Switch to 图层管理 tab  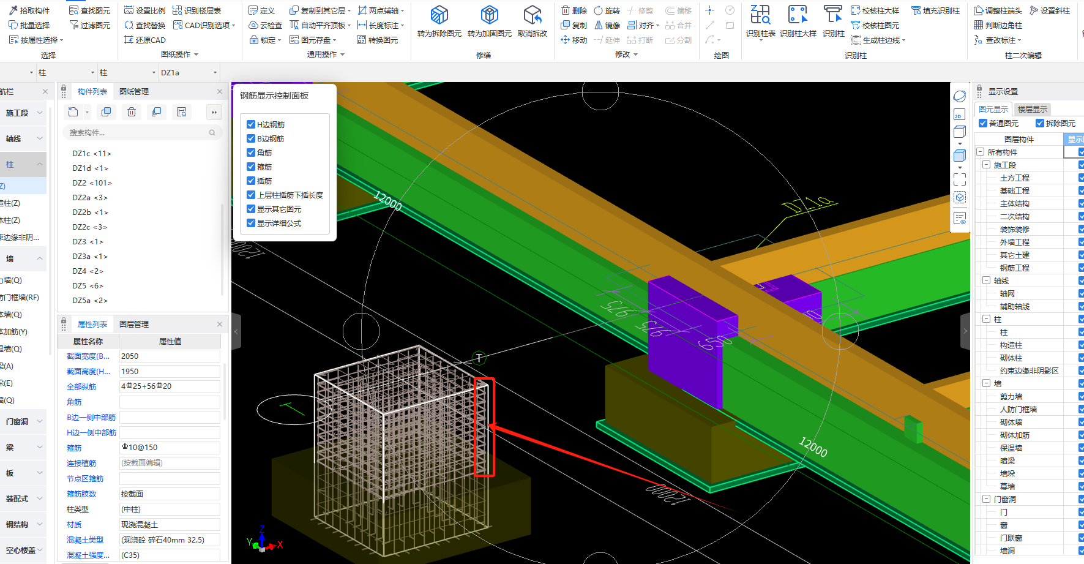tap(134, 324)
